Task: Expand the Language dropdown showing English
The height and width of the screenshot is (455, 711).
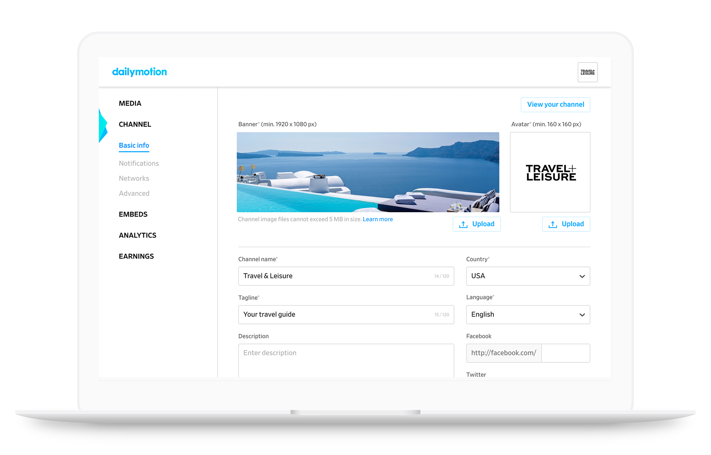Action: point(528,315)
